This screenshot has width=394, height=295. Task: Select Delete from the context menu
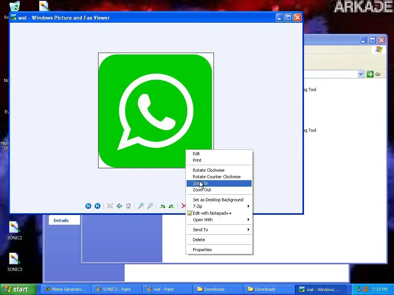tap(219, 240)
